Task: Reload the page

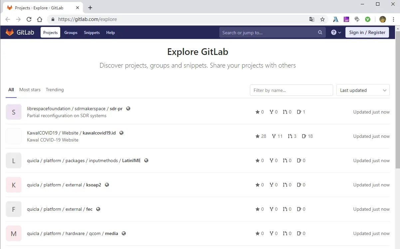Action: [29, 19]
